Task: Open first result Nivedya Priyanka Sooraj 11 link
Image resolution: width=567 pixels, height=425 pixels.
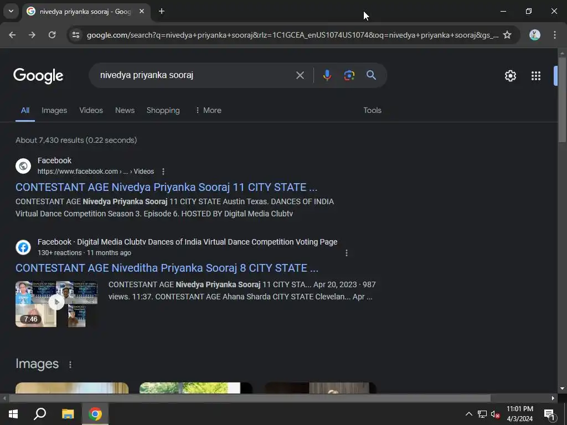Action: [x=166, y=187]
